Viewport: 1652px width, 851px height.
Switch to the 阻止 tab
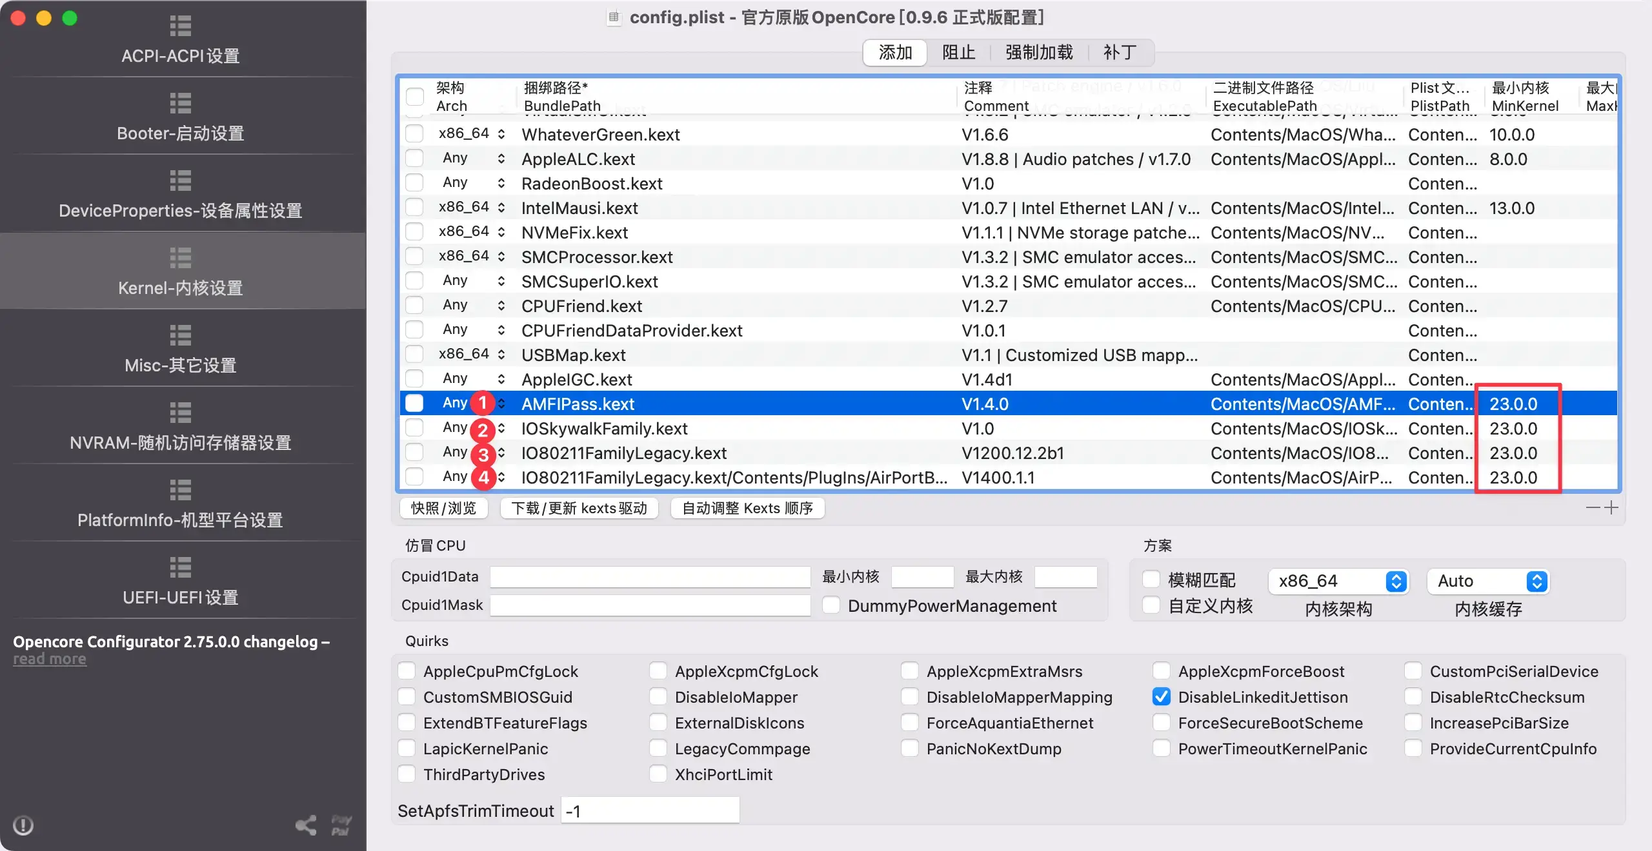coord(958,53)
